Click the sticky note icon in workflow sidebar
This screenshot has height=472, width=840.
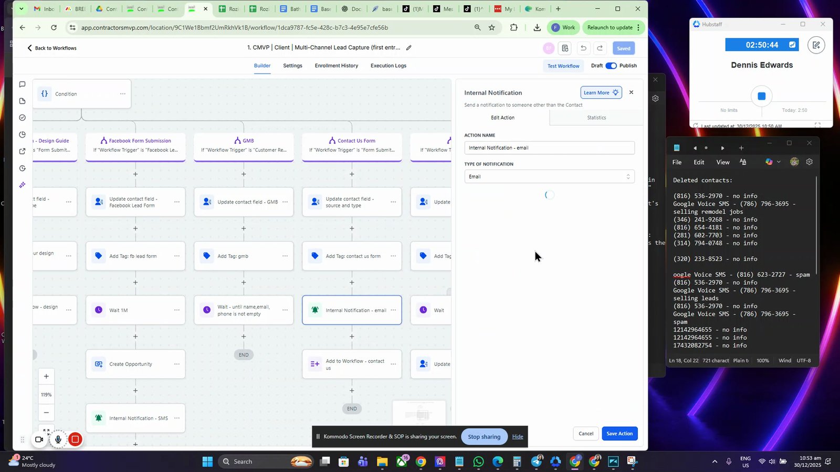[22, 101]
